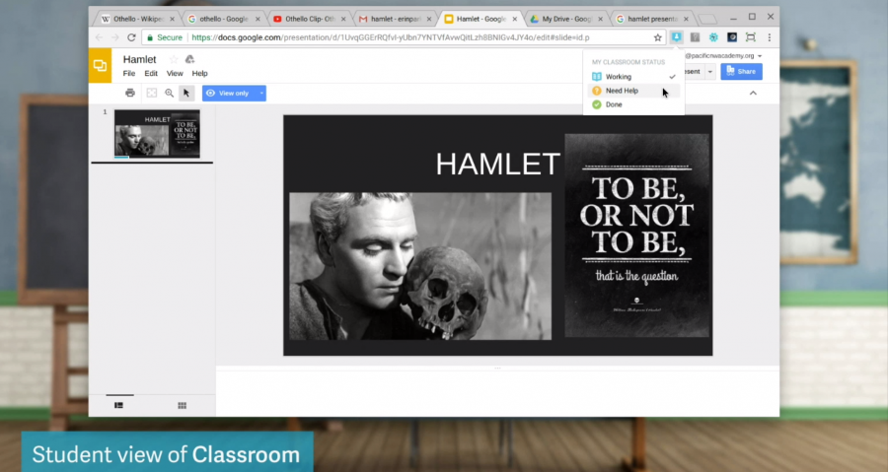Switch to grid view of slides

click(x=182, y=405)
